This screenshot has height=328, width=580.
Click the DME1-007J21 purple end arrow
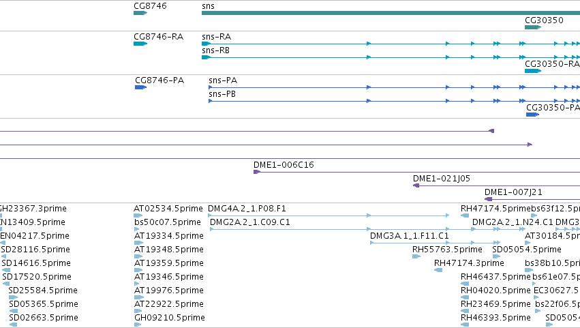tap(488, 199)
